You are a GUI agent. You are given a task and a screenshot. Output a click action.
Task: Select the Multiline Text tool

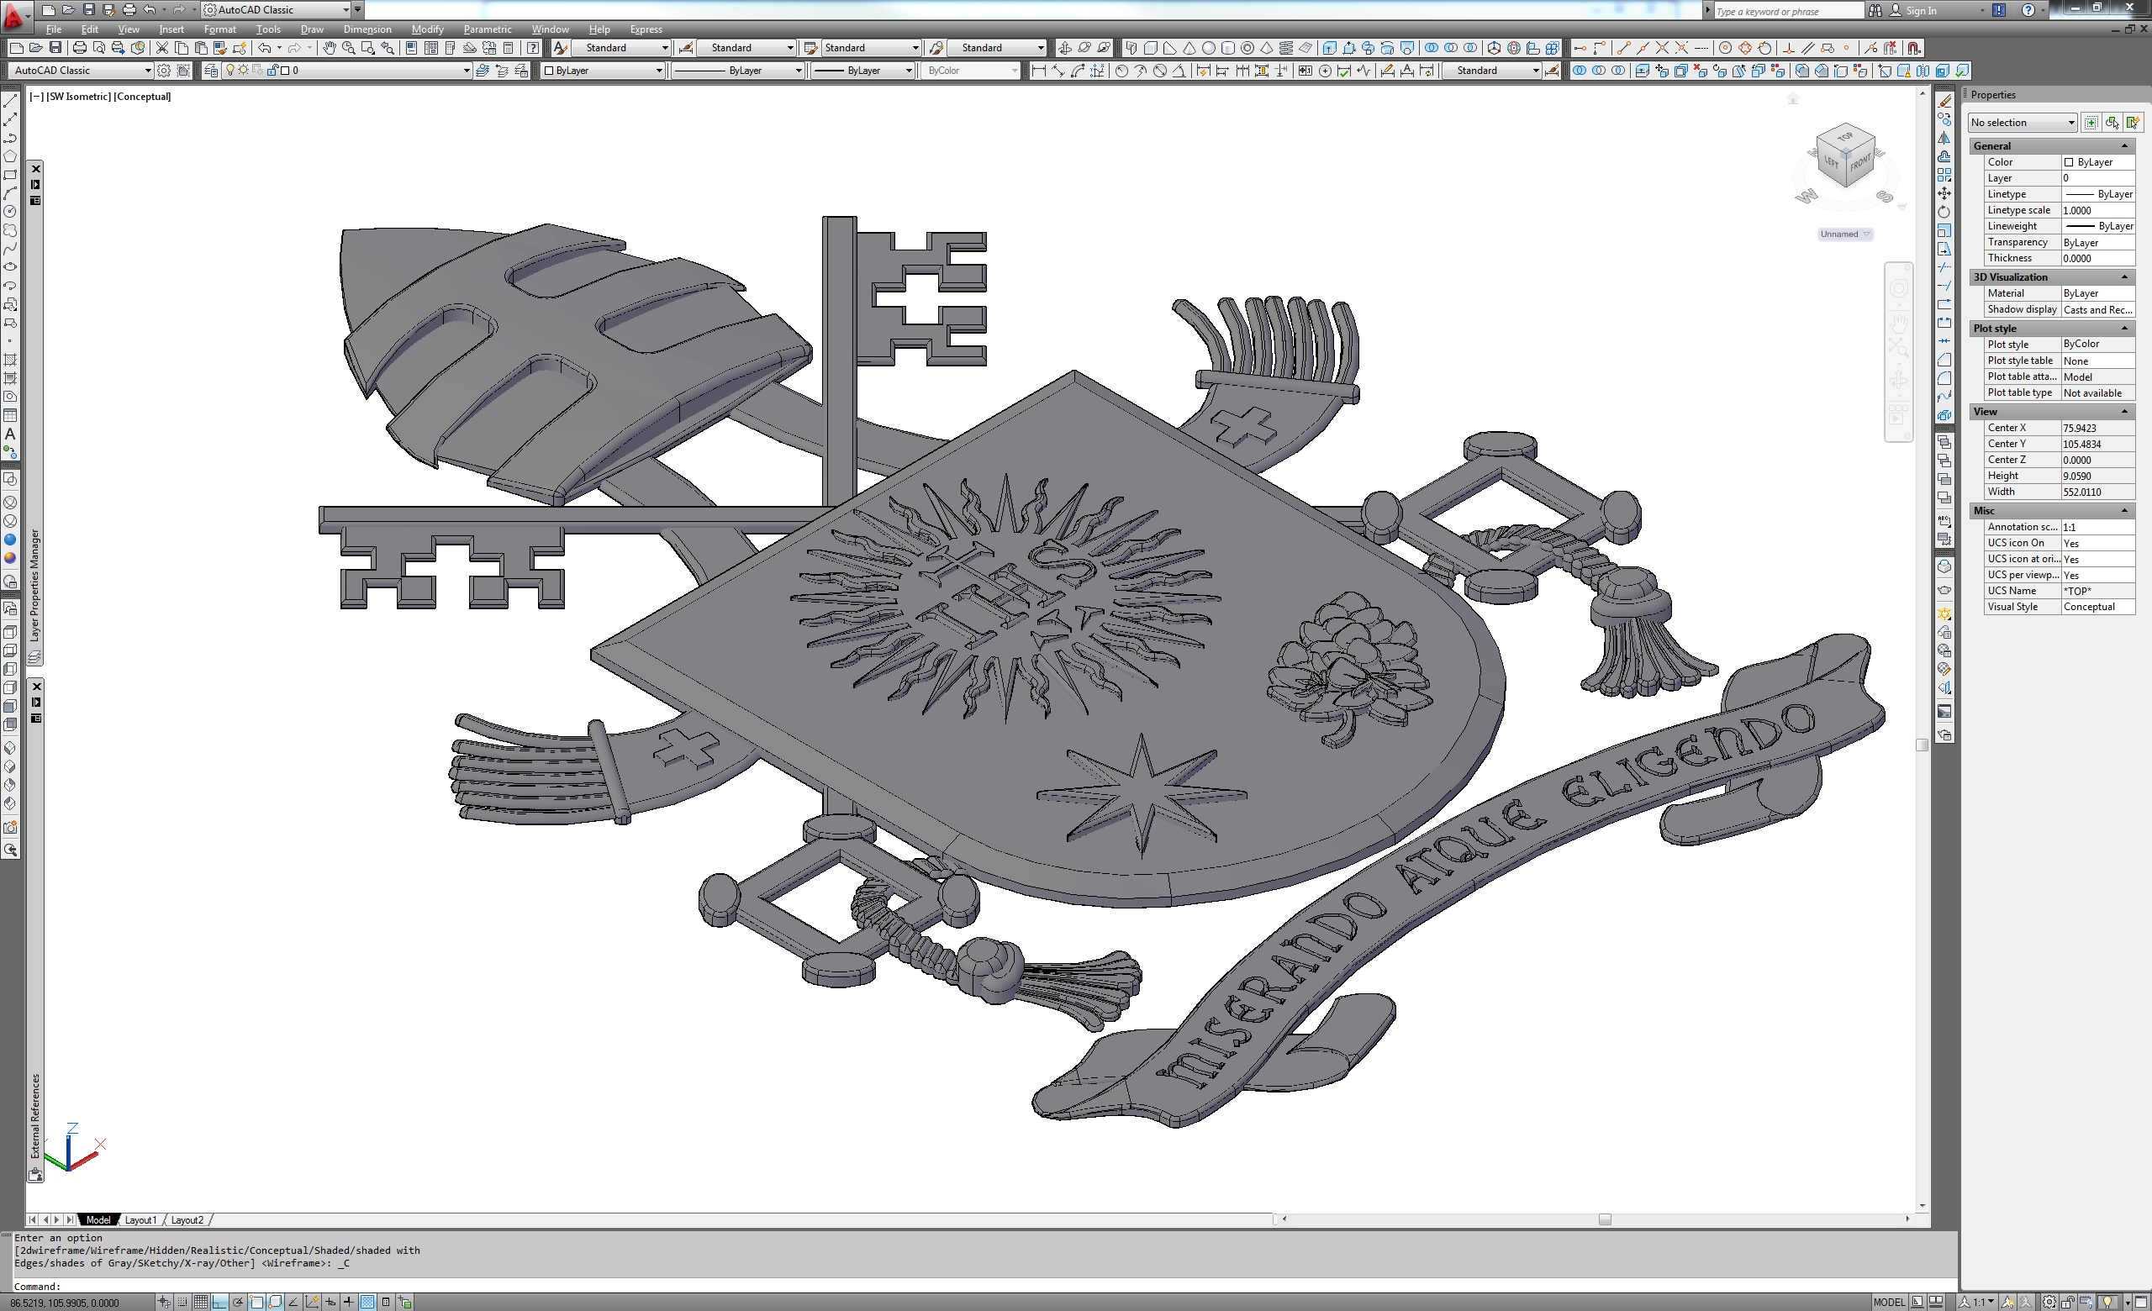pyautogui.click(x=10, y=434)
